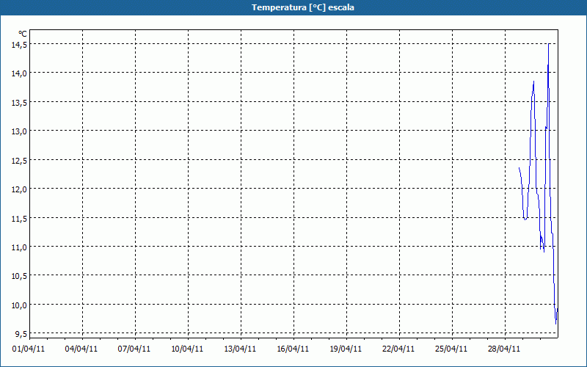
Task: Click the 13/04/11 date label
Action: pyautogui.click(x=240, y=349)
